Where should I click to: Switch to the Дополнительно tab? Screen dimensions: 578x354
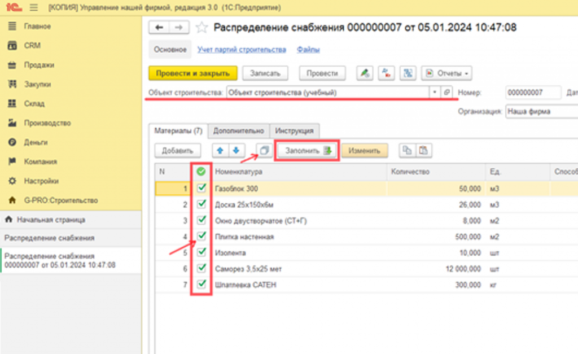[x=238, y=130]
